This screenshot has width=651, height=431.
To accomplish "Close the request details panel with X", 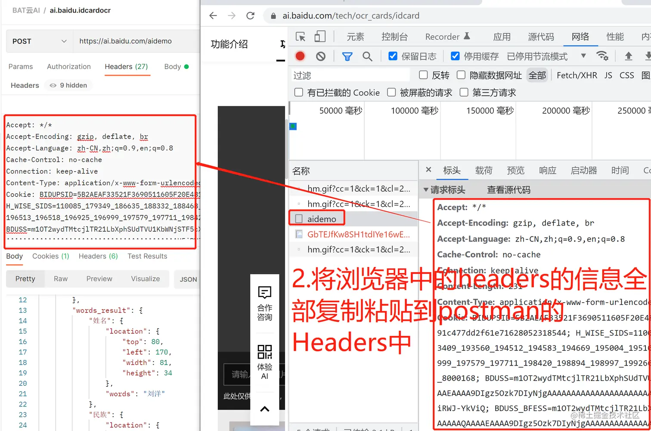I will point(428,170).
